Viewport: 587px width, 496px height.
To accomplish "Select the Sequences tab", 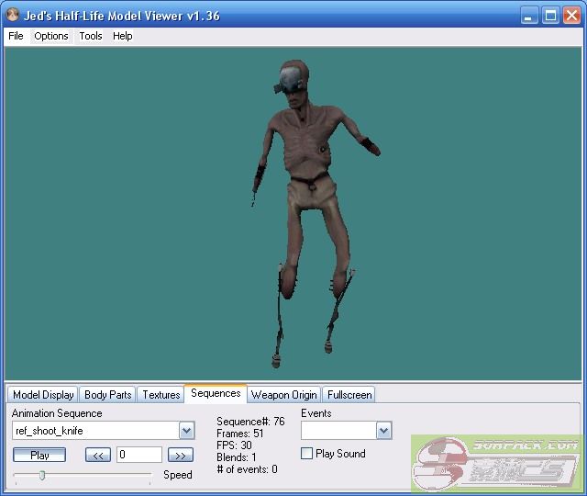I will (x=216, y=394).
